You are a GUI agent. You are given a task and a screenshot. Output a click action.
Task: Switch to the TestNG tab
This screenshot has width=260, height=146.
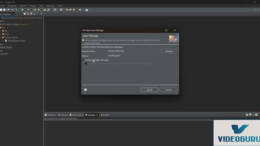(x=105, y=115)
